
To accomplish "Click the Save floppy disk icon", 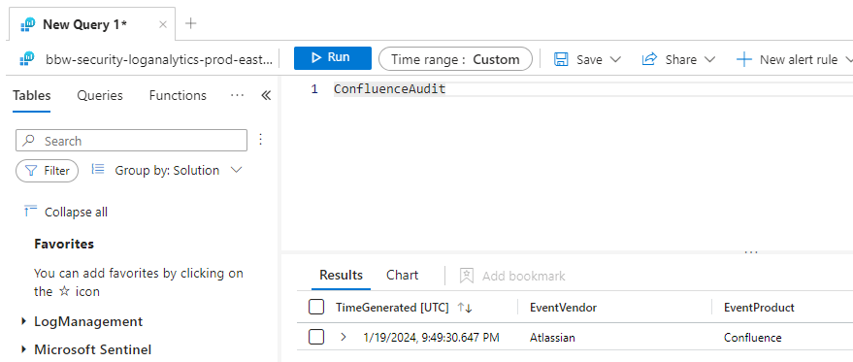I will tap(561, 59).
